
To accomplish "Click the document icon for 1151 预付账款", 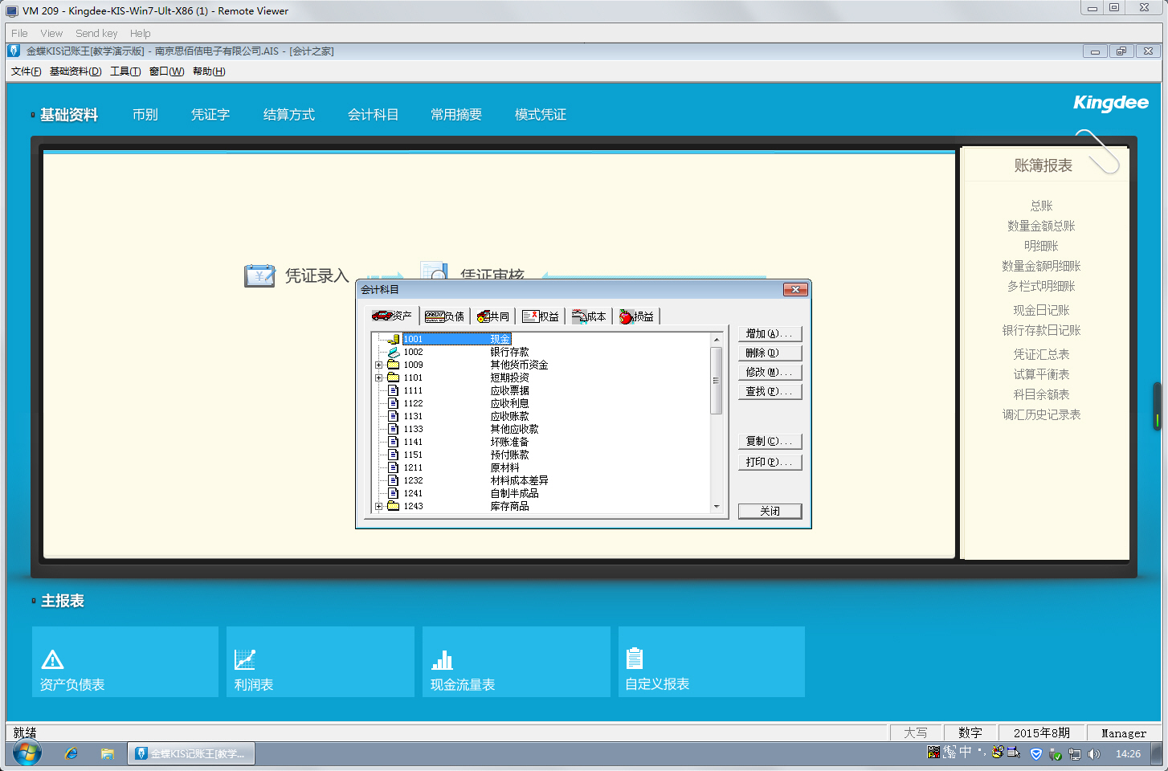I will point(394,455).
